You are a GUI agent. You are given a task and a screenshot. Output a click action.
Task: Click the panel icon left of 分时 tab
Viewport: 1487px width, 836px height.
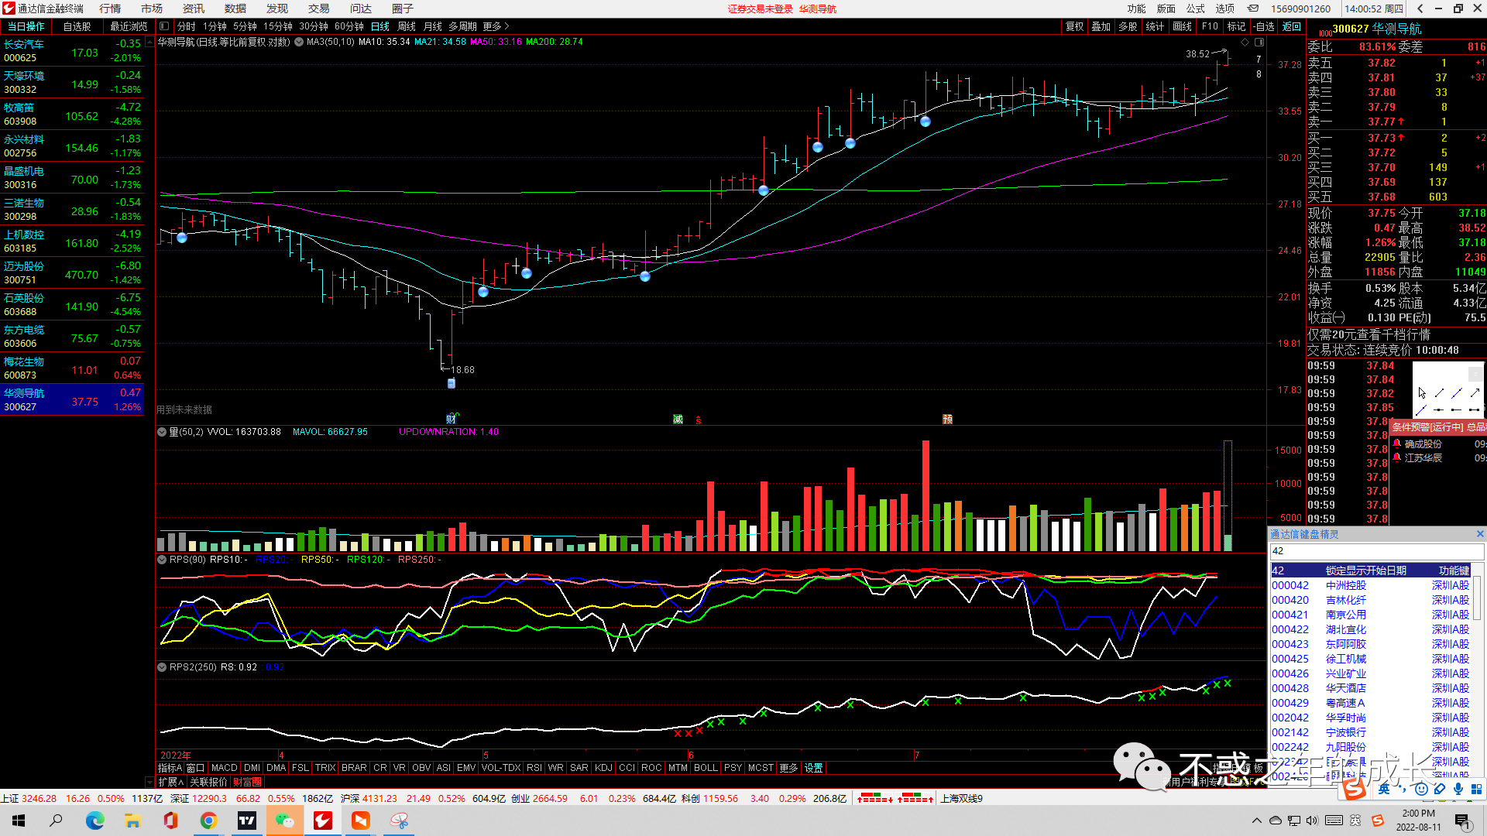(164, 26)
